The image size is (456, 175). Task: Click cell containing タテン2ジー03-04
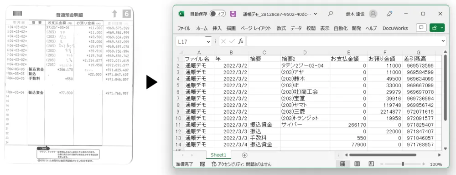(x=305, y=65)
